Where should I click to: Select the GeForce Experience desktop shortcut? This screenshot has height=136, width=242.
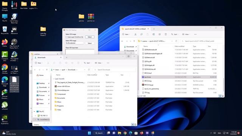pyautogui.click(x=5, y=119)
